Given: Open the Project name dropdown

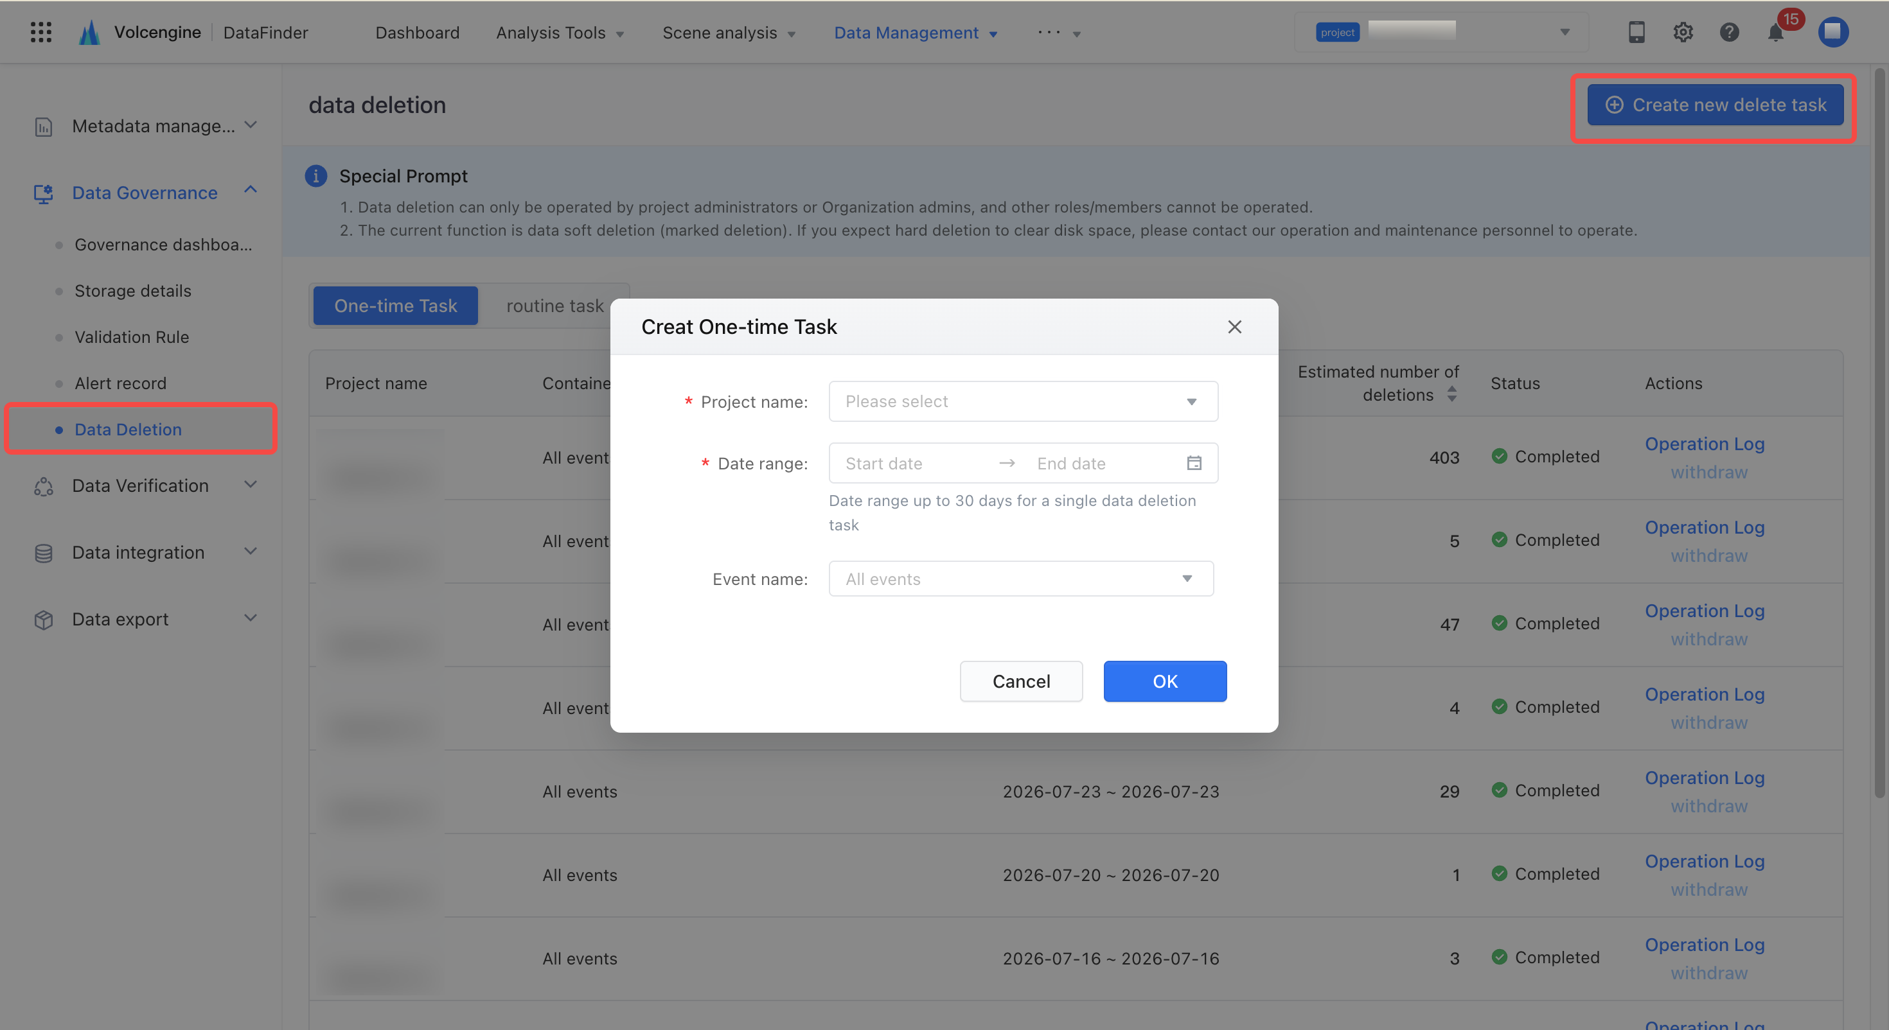Looking at the screenshot, I should (1023, 401).
